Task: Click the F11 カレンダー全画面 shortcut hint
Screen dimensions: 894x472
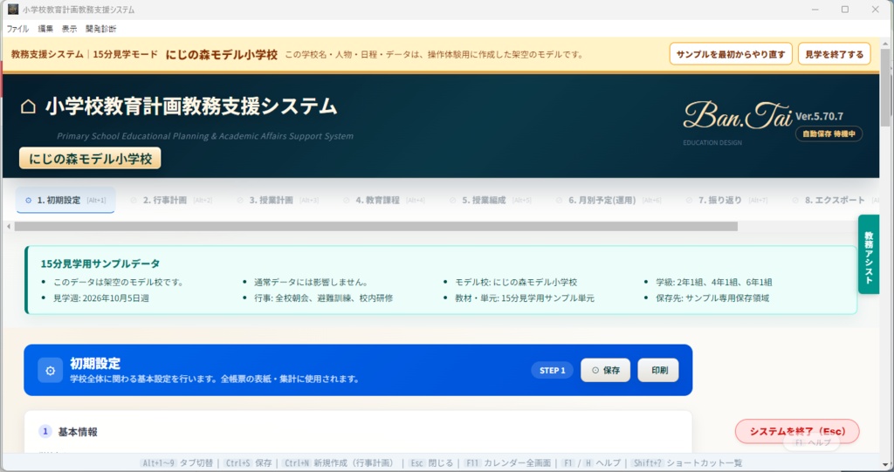Action: tap(507, 463)
